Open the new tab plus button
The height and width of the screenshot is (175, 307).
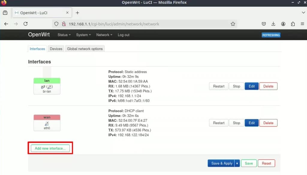click(78, 13)
